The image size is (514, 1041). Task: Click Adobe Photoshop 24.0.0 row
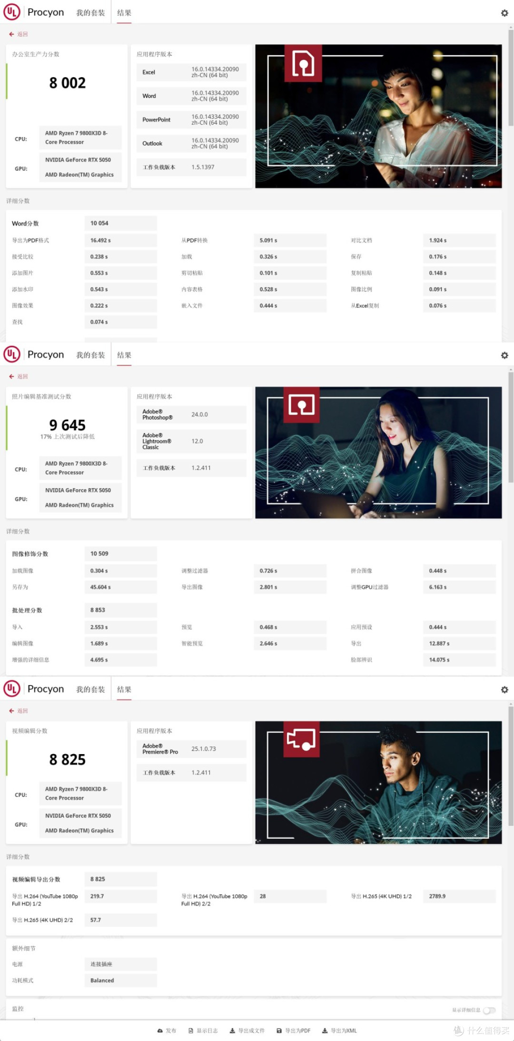coord(191,414)
